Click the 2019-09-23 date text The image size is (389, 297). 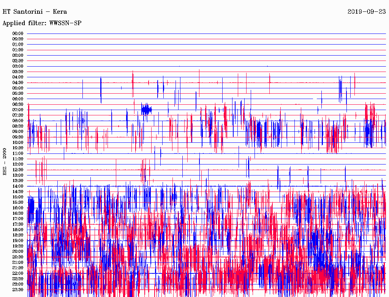point(367,11)
